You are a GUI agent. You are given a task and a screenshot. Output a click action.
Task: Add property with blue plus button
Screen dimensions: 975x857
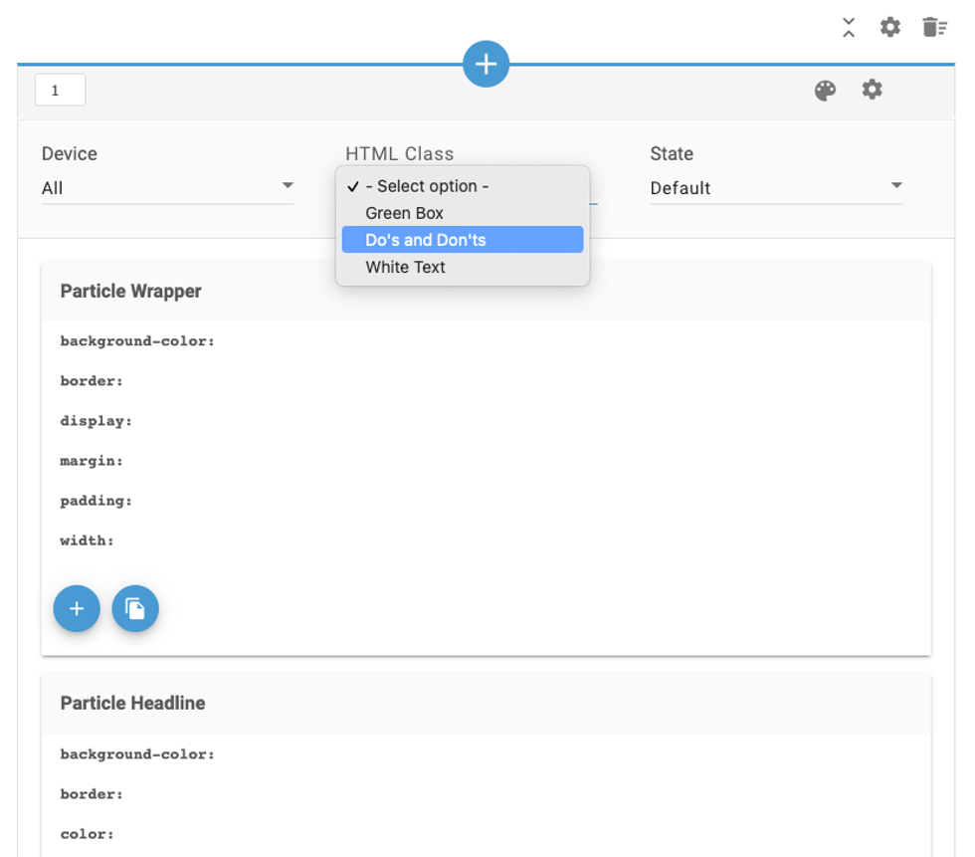point(77,608)
